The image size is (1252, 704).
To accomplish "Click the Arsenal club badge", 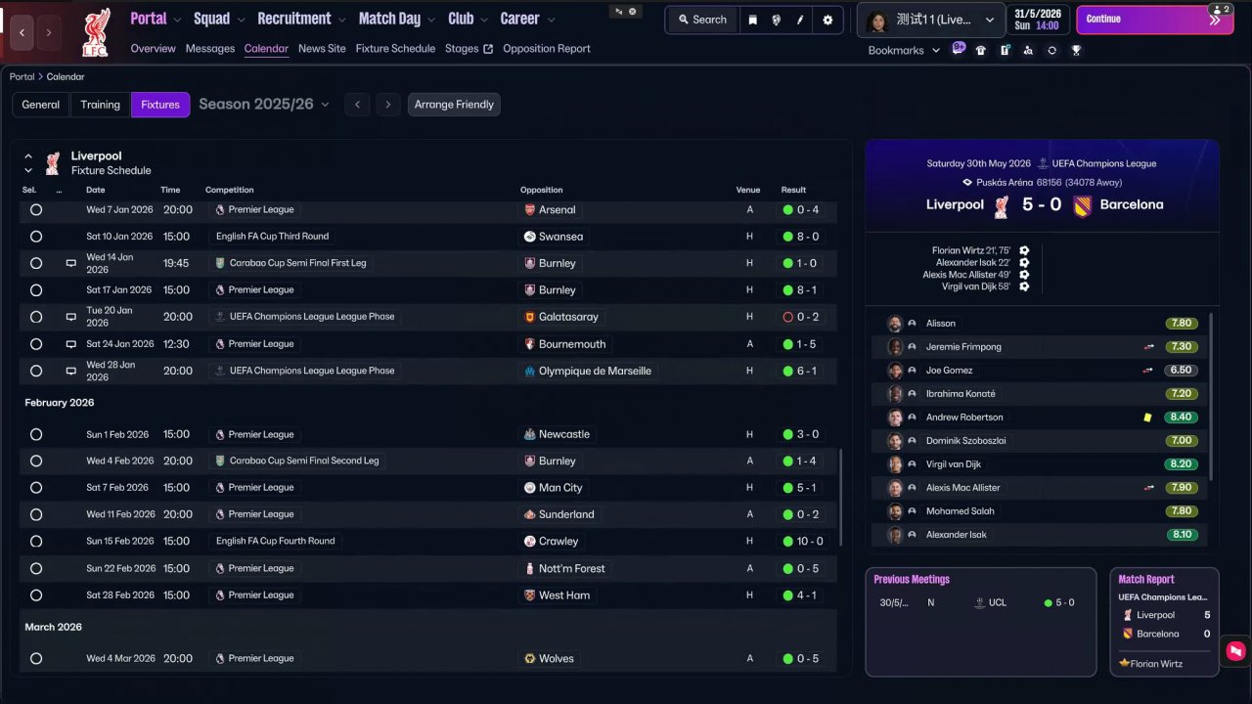I will [530, 209].
